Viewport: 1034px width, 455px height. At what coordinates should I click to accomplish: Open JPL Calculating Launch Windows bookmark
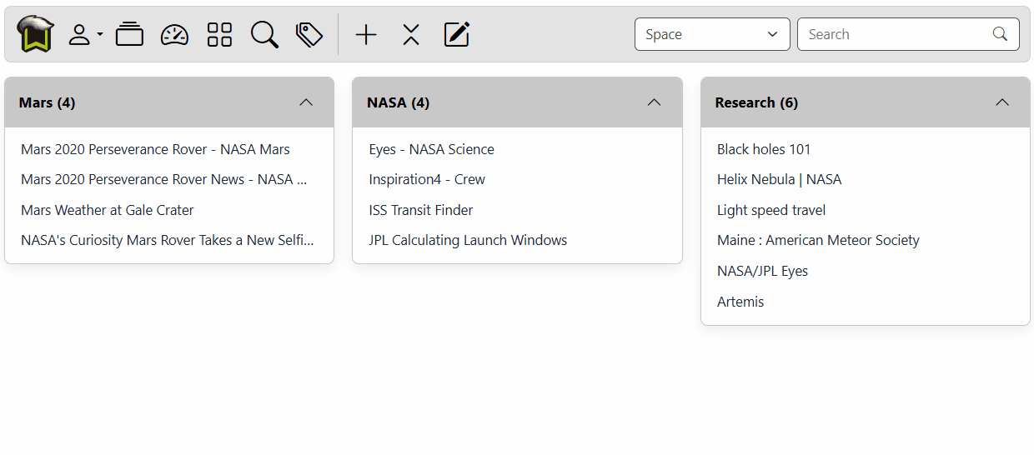point(468,240)
